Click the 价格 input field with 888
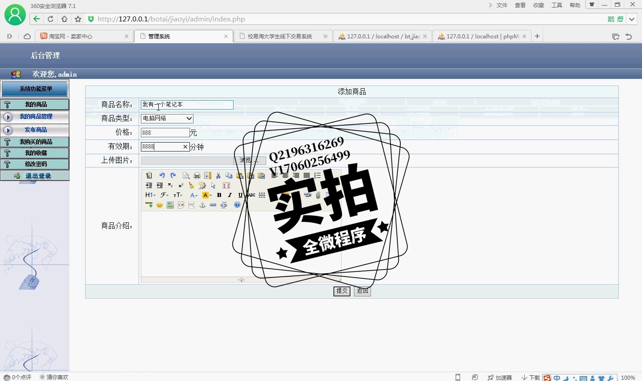The height and width of the screenshot is (381, 642). point(165,132)
